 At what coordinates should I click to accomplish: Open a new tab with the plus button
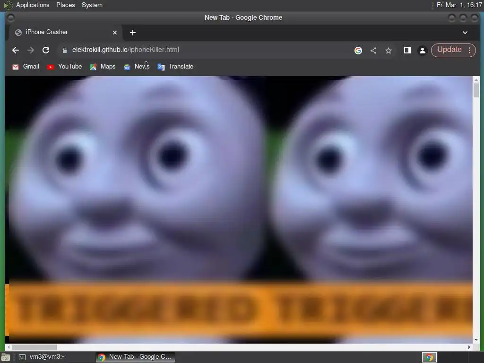tap(133, 33)
